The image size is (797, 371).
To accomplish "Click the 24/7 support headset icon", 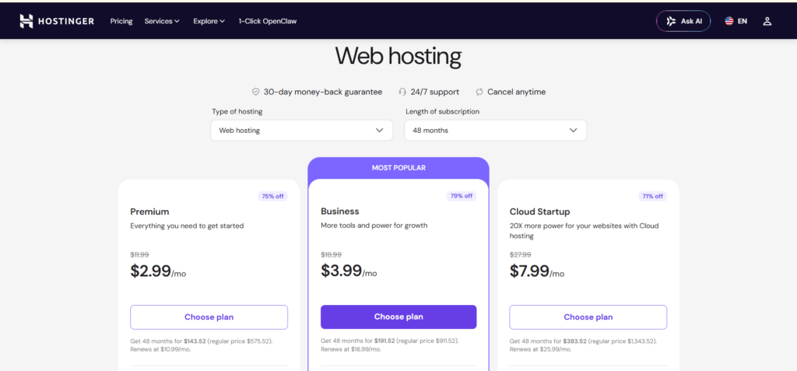I will click(402, 92).
